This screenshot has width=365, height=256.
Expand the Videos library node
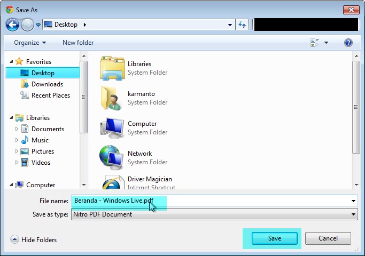click(x=17, y=162)
